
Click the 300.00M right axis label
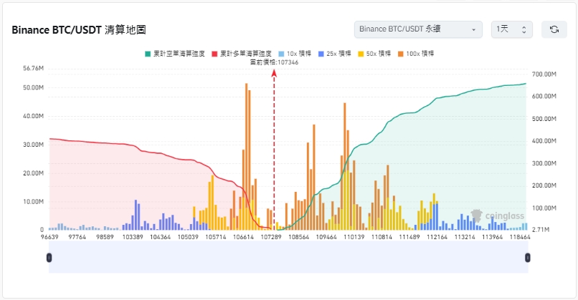[544, 163]
